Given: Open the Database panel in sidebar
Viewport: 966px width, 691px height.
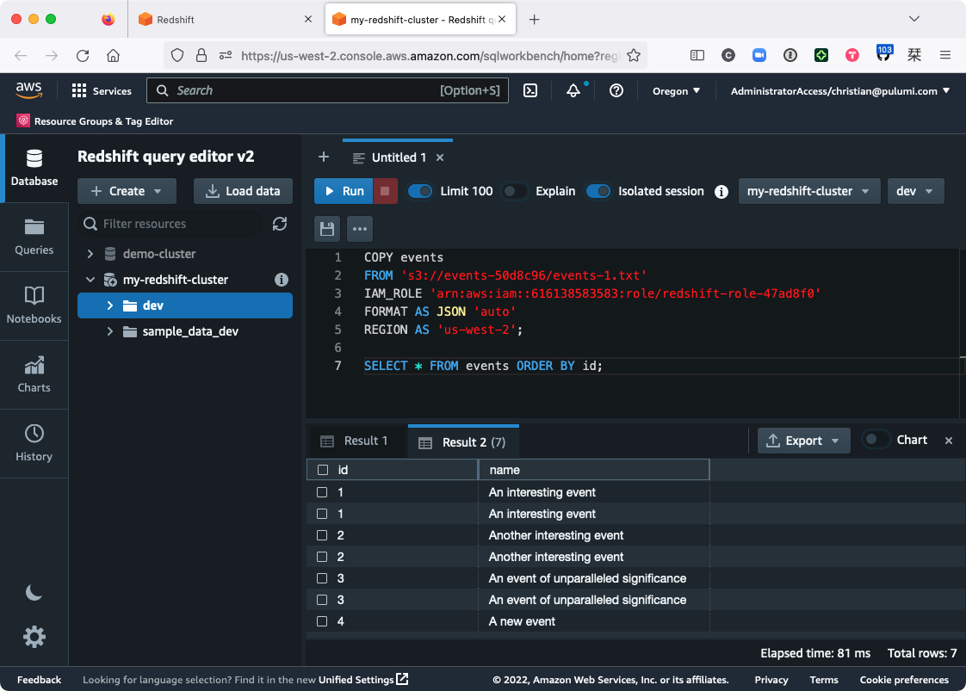Looking at the screenshot, I should (x=34, y=168).
